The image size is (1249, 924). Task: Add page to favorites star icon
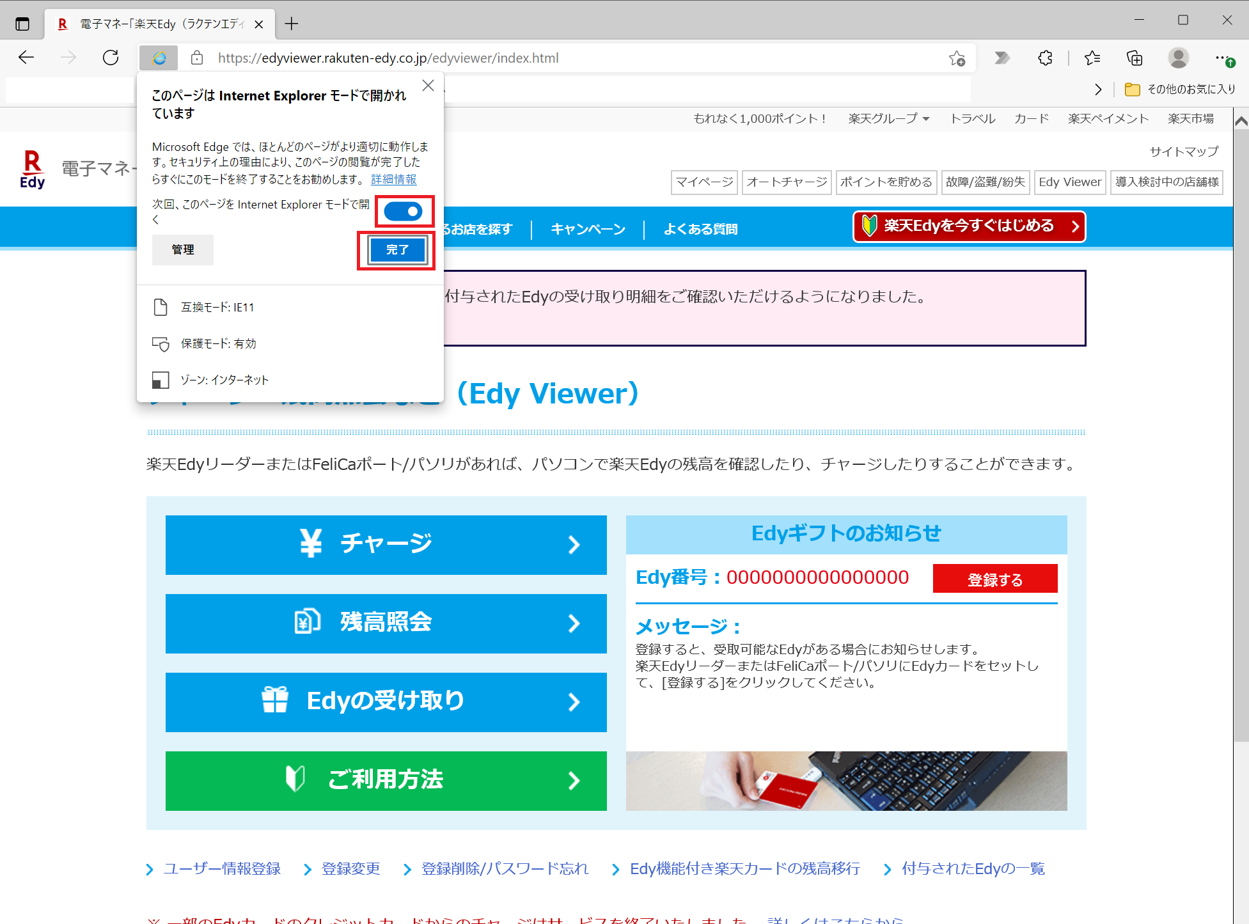click(x=957, y=58)
